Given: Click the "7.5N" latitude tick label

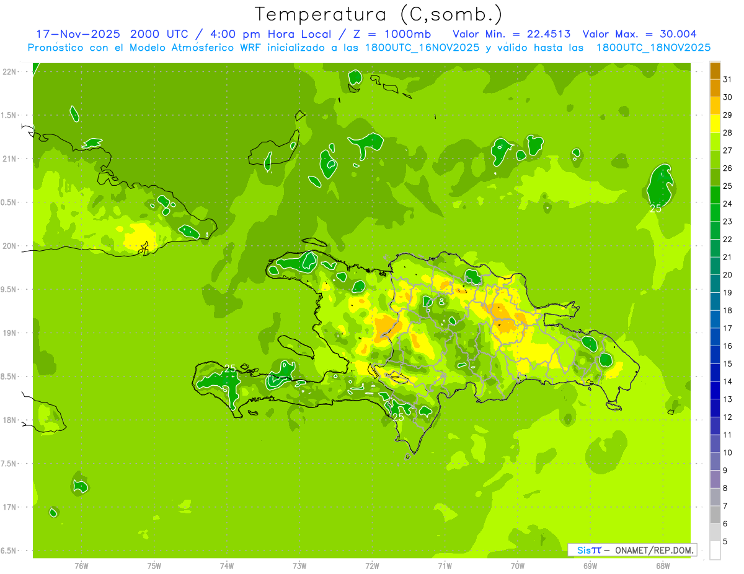Looking at the screenshot, I should tap(9, 464).
